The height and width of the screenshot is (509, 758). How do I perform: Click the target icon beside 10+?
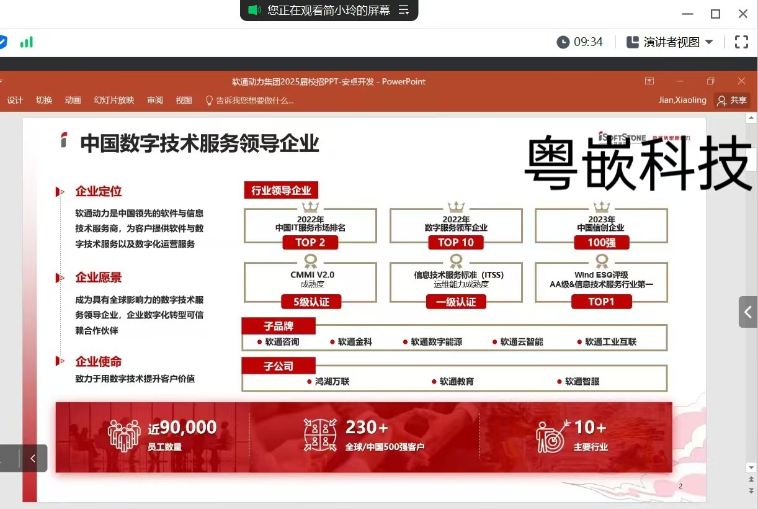point(553,436)
